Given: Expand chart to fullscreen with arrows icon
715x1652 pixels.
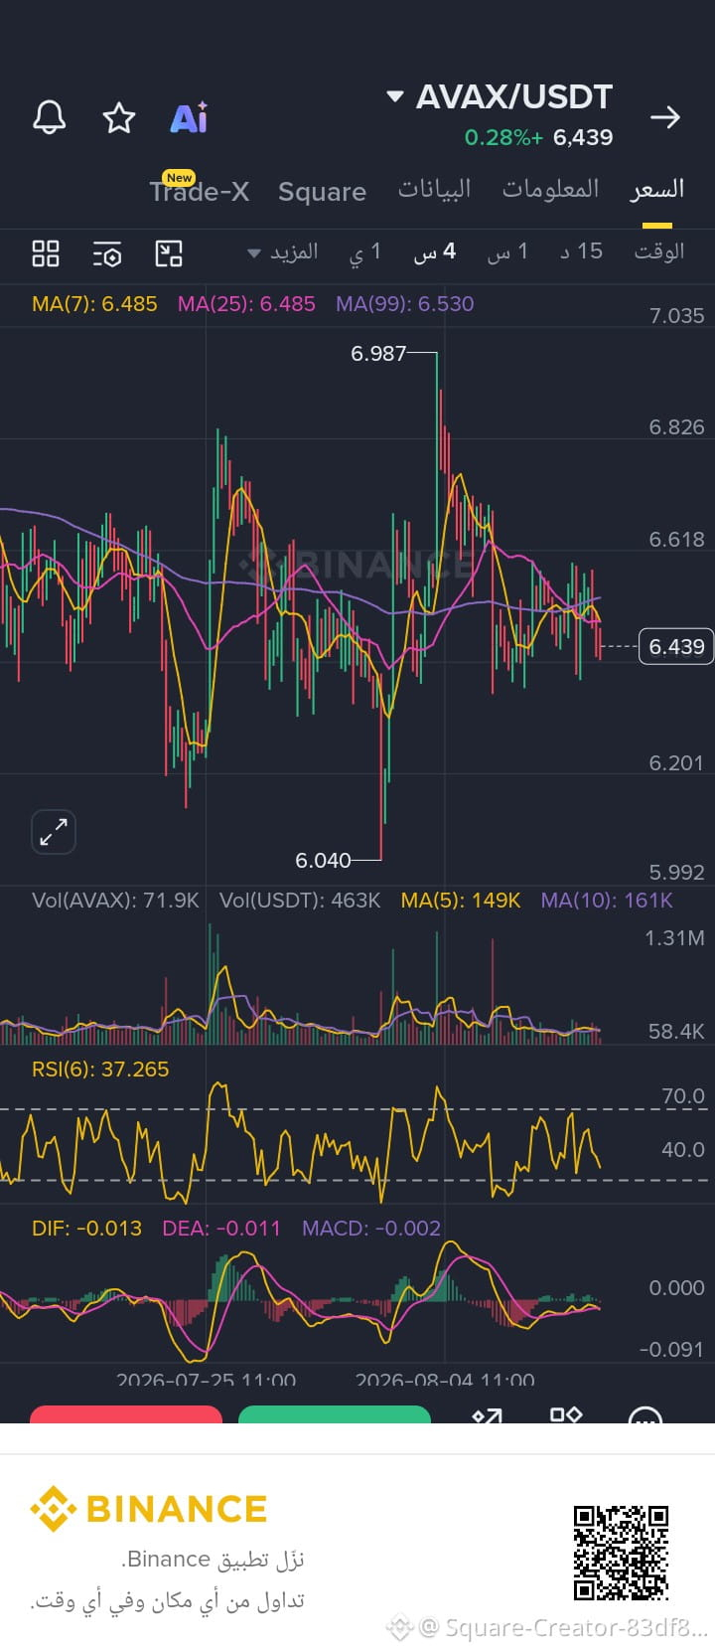Looking at the screenshot, I should click(x=54, y=832).
